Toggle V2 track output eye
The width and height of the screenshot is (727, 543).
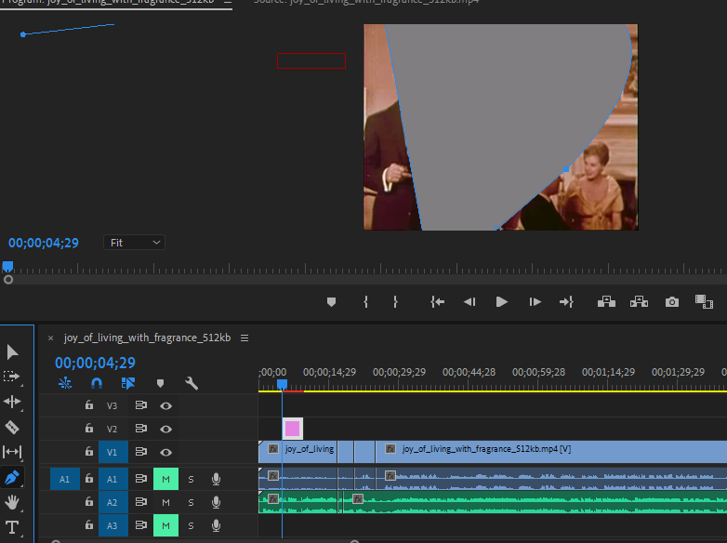(165, 429)
